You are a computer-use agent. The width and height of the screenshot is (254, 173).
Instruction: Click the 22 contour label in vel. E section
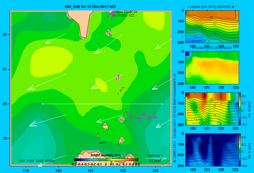214,147
